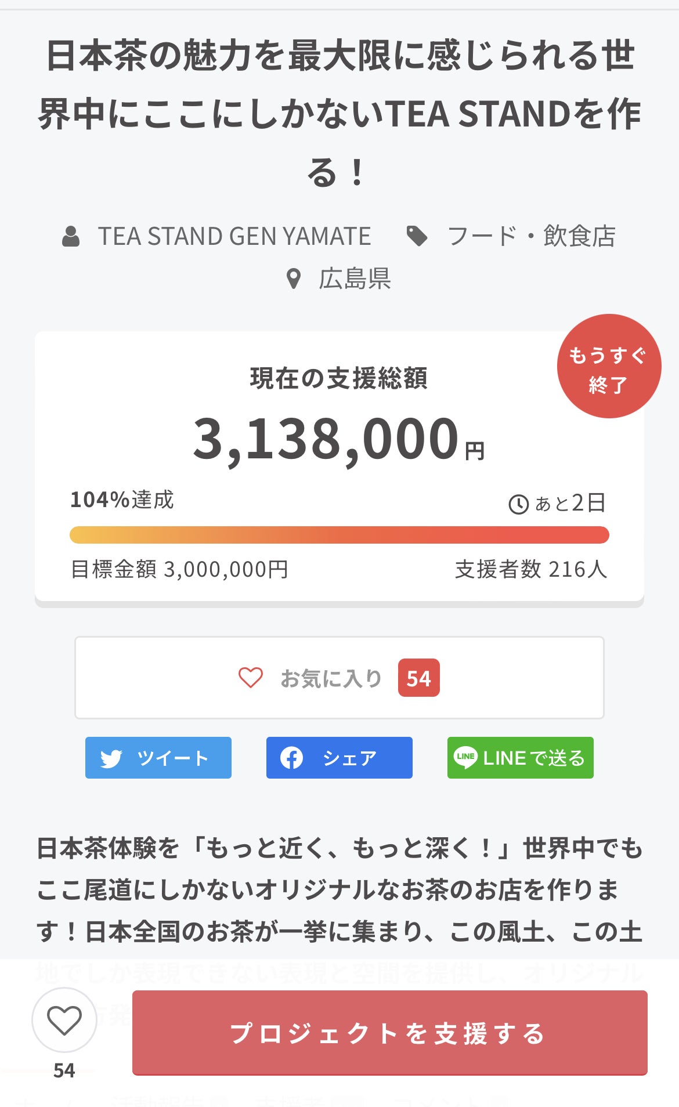Click the tag icon beside フード・飲食店
Image resolution: width=679 pixels, height=1107 pixels.
(x=417, y=236)
